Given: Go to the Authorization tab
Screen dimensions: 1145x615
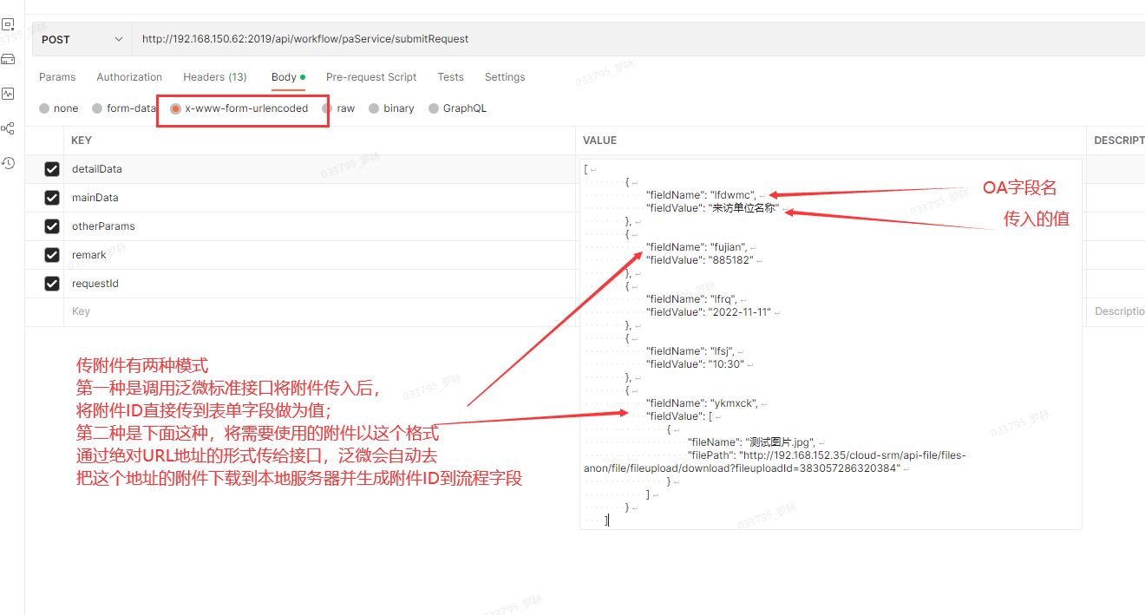Looking at the screenshot, I should [x=129, y=77].
